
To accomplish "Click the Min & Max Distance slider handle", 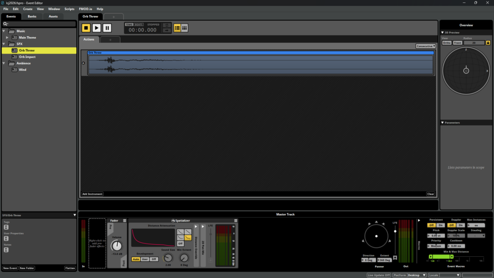I will [x=431, y=256].
